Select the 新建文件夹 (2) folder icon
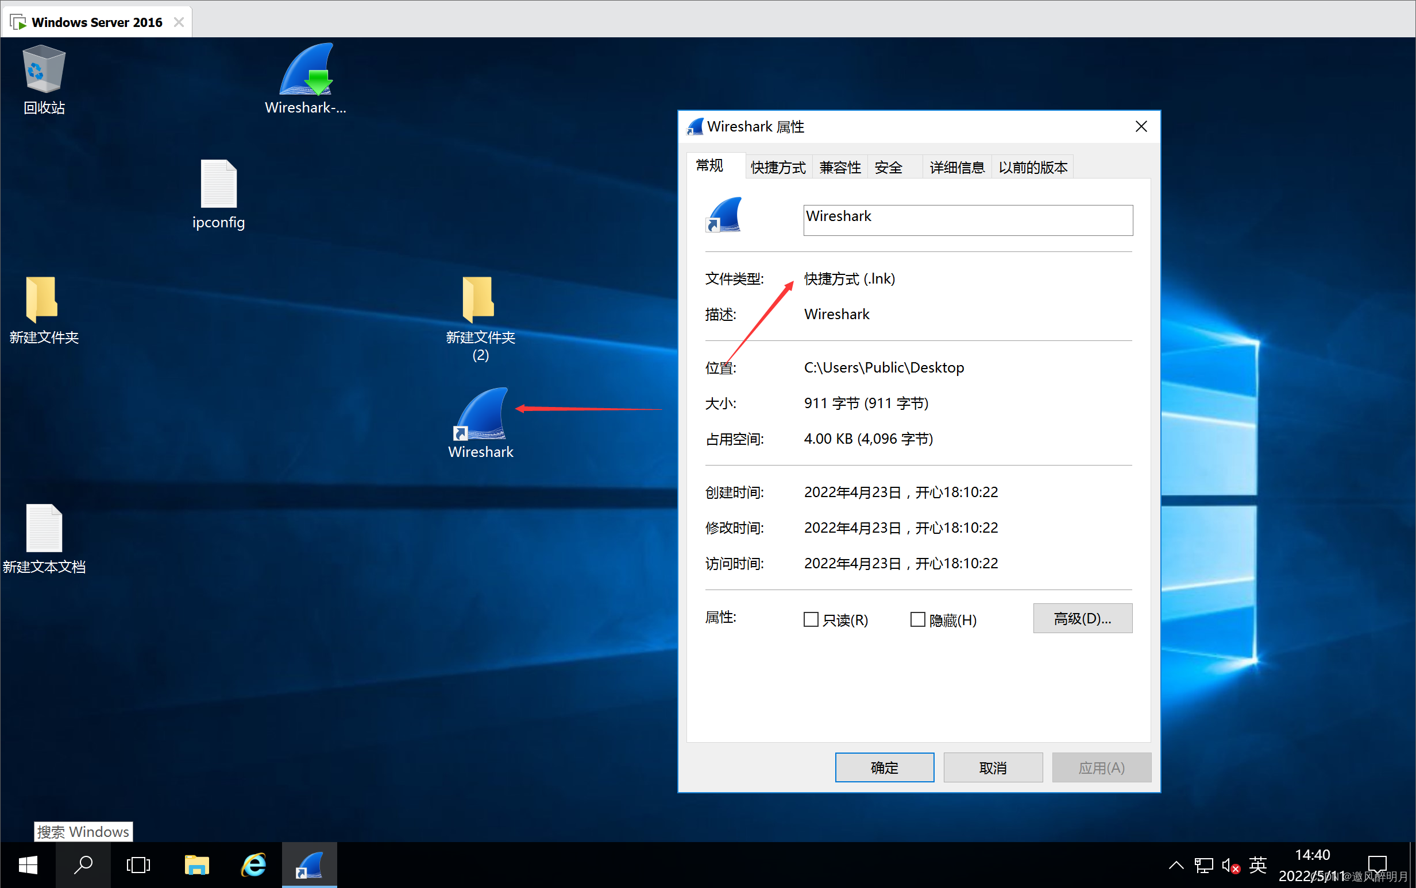 pyautogui.click(x=480, y=318)
